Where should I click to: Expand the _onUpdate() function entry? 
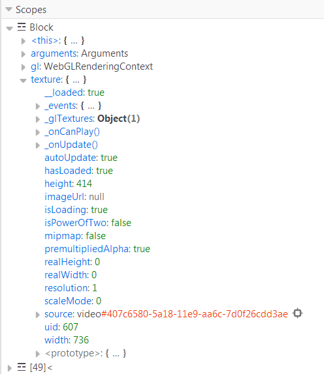(x=37, y=145)
